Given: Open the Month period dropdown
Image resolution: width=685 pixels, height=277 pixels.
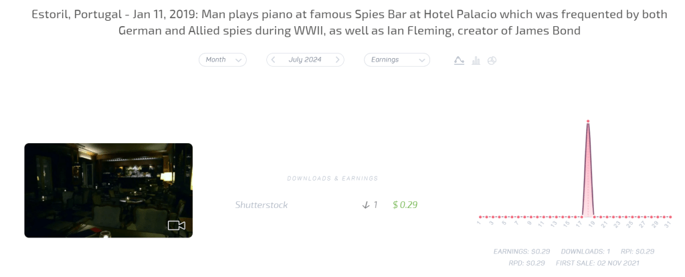Looking at the screenshot, I should coord(222,60).
